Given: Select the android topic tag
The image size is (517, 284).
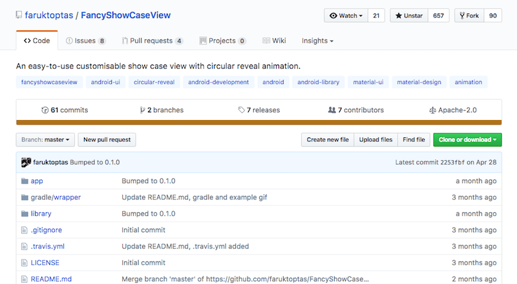Looking at the screenshot, I should click(x=273, y=82).
